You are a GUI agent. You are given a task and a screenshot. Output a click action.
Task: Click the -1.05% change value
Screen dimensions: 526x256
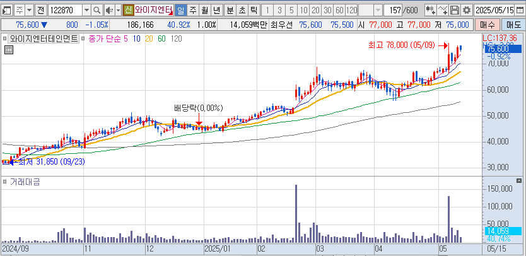[96, 25]
